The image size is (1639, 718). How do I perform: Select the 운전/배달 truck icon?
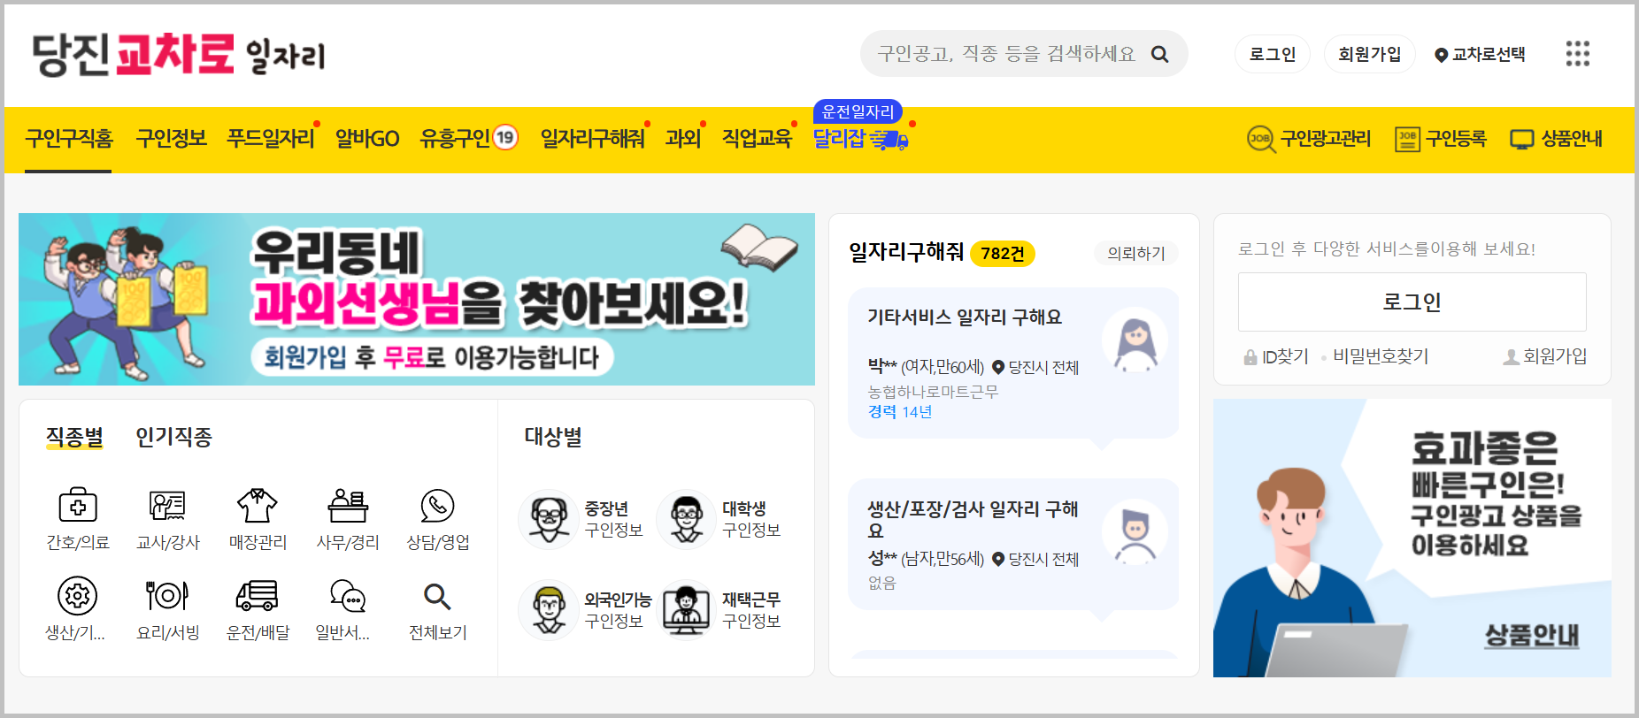(x=258, y=596)
